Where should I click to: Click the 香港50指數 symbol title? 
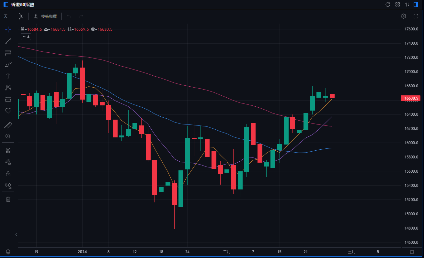point(22,5)
